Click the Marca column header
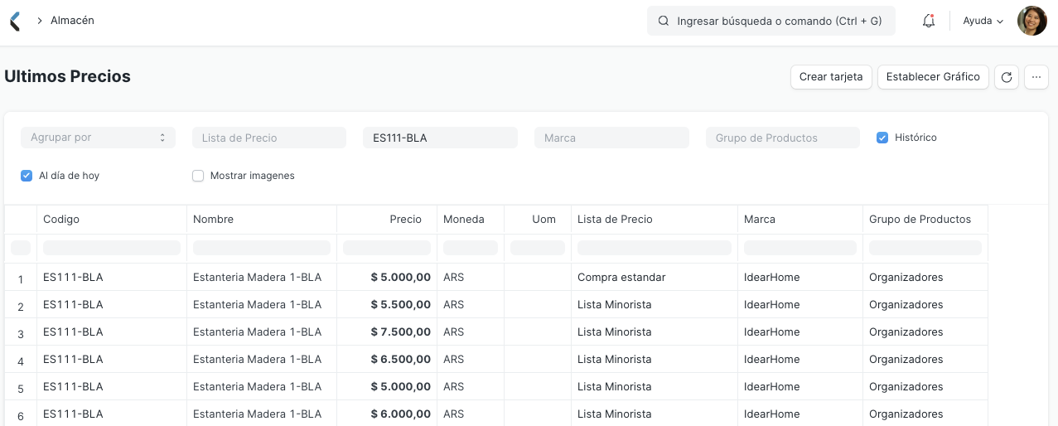 click(x=800, y=220)
